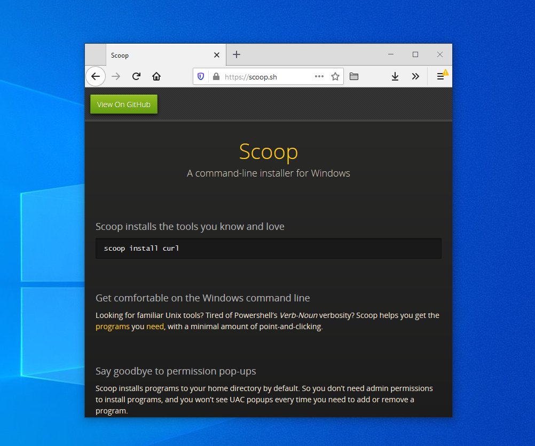The image size is (535, 446).
Task: Click the 'scoop install curl' code block
Action: point(269,248)
